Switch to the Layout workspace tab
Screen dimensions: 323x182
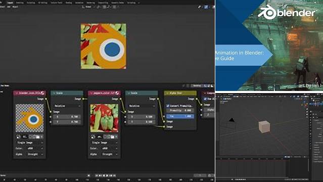click(x=10, y=3)
